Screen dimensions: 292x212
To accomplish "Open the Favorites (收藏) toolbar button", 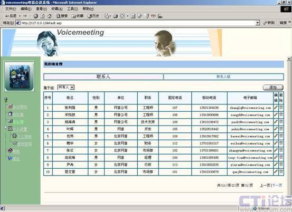I will pyautogui.click(x=78, y=16).
